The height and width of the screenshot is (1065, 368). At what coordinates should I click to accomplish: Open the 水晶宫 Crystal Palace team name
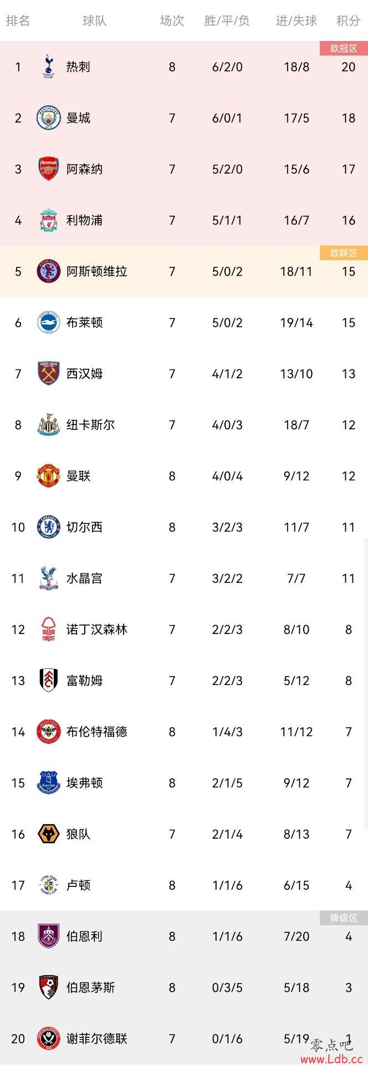84,578
